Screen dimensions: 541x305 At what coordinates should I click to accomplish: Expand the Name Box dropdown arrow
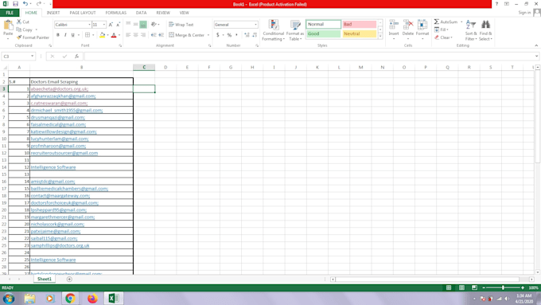[32, 57]
